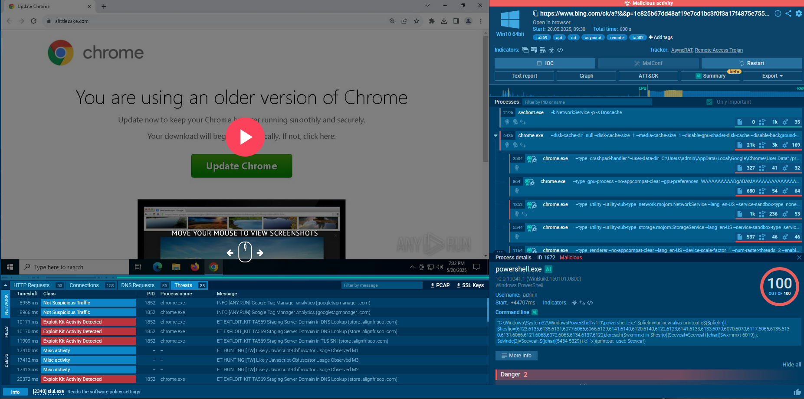Screen dimensions: 804x399
Task: Click the Chrome reload page icon
Action: point(33,21)
